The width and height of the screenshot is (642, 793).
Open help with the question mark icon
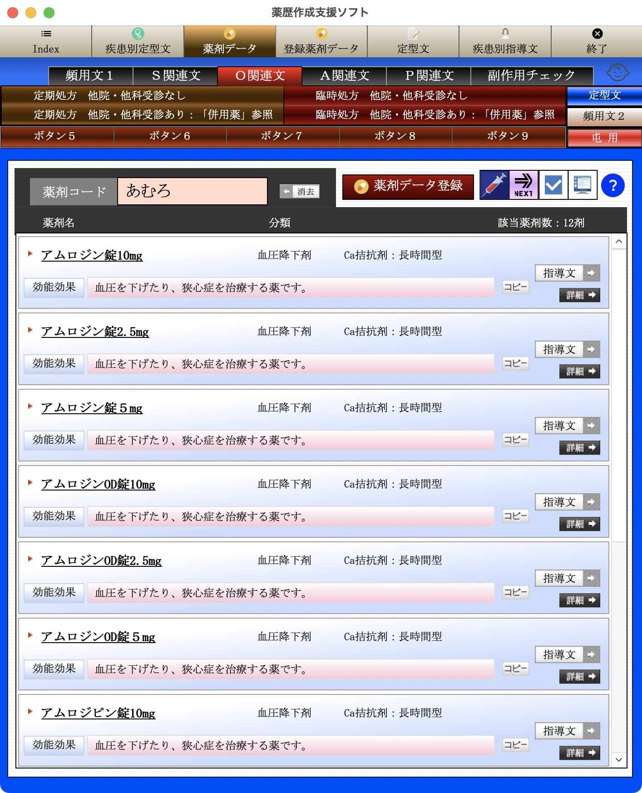pyautogui.click(x=612, y=185)
